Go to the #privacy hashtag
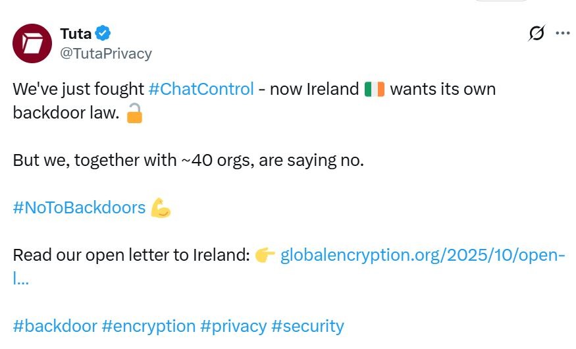The image size is (576, 349). (233, 326)
